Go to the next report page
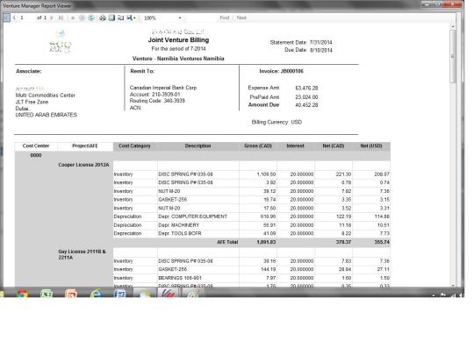The width and height of the screenshot is (474, 355). click(x=52, y=18)
